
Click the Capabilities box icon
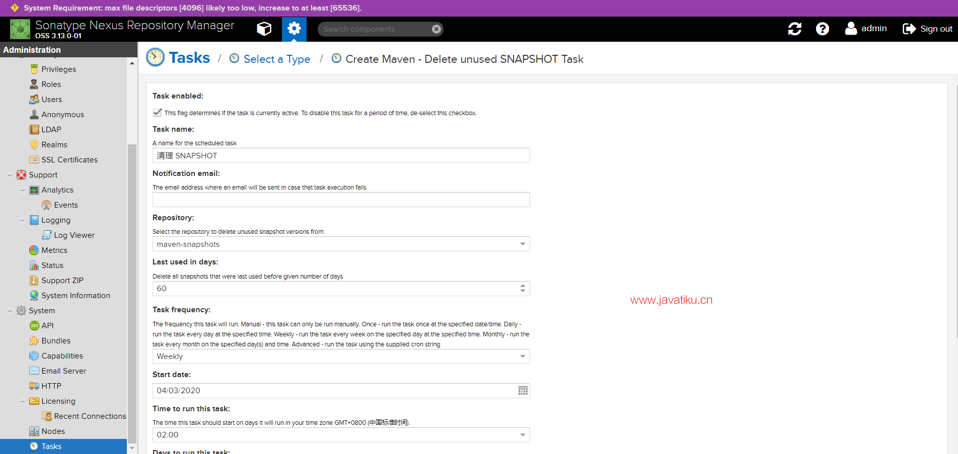(34, 355)
